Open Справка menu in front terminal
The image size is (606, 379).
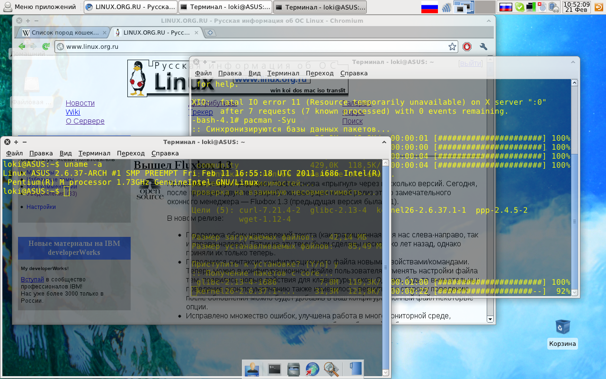click(165, 153)
